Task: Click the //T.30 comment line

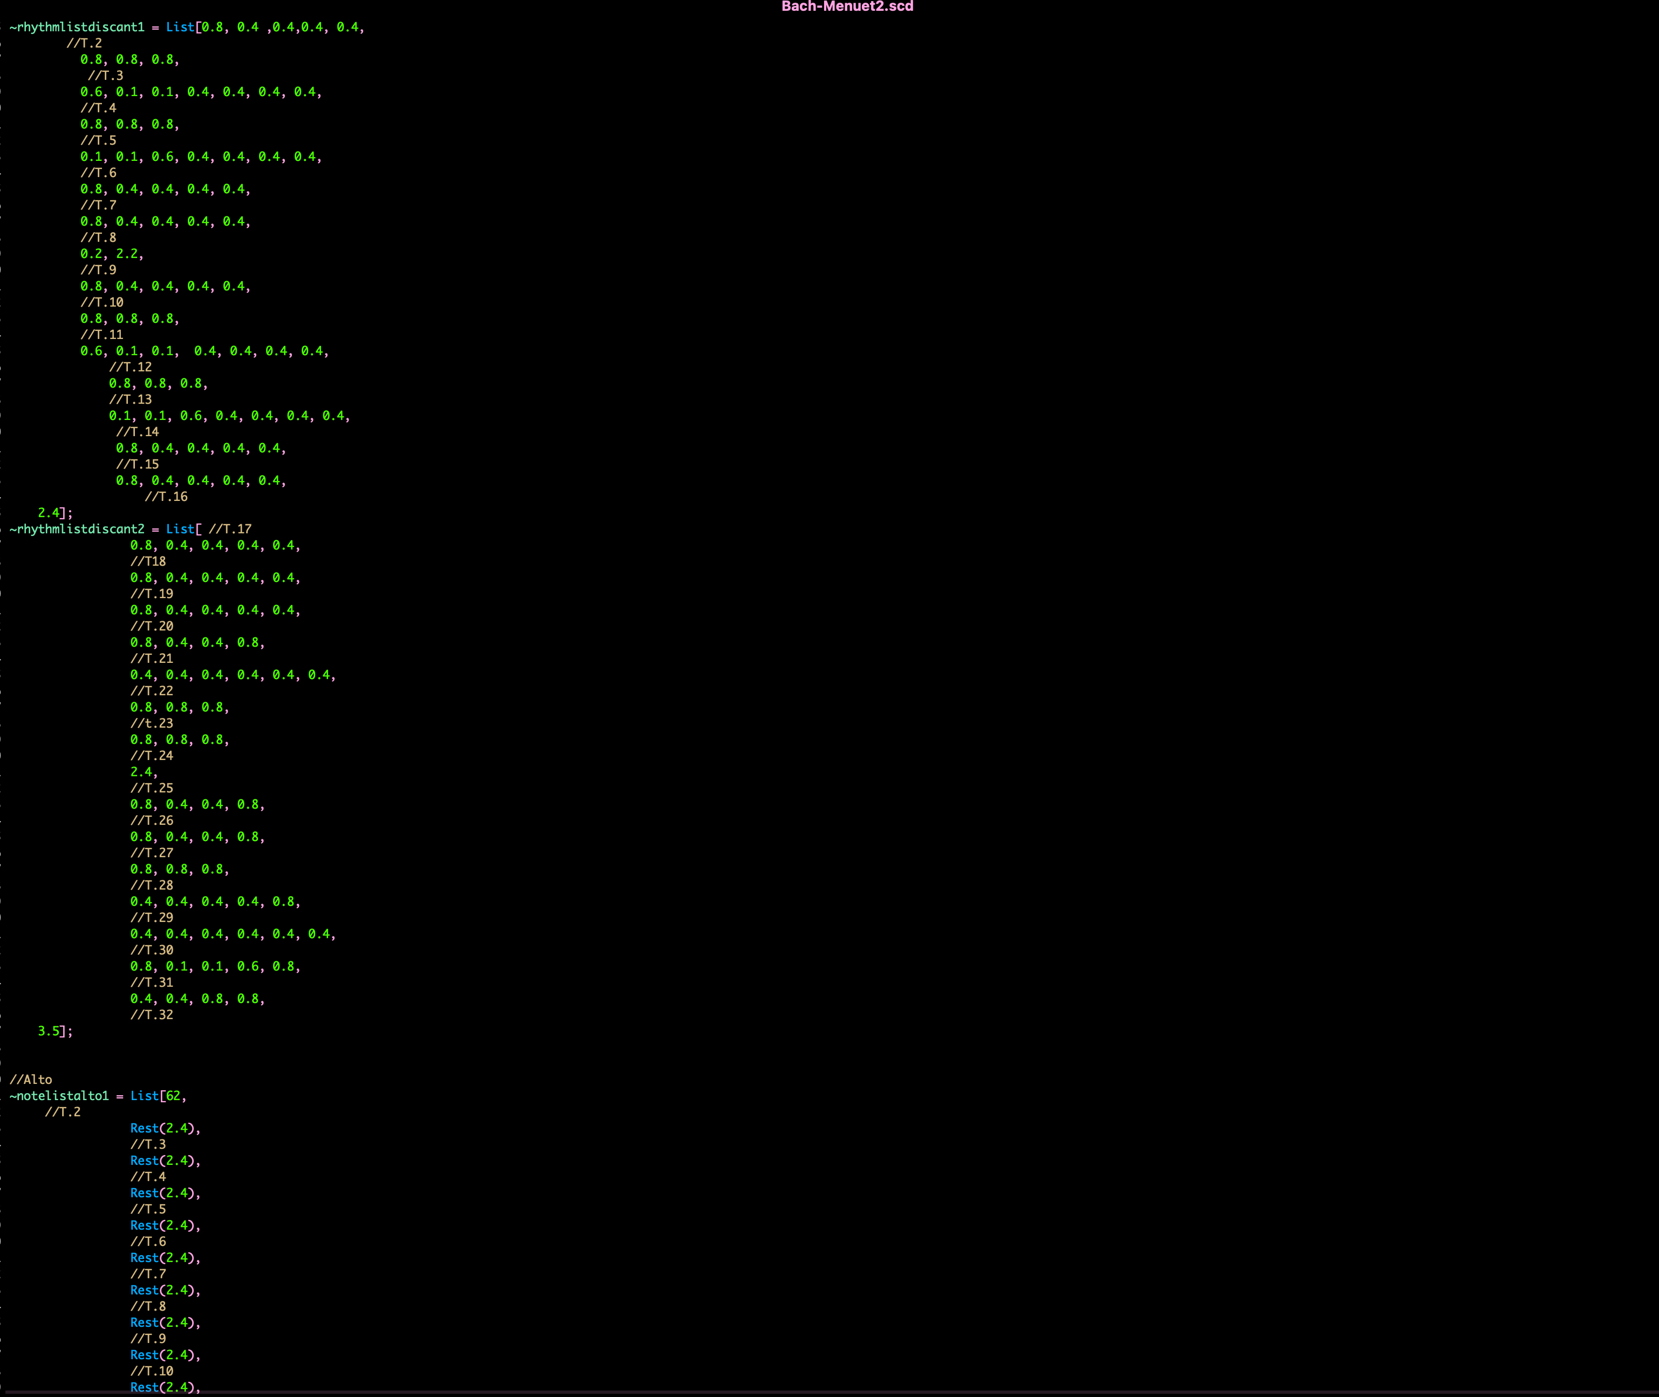Action: click(x=151, y=951)
